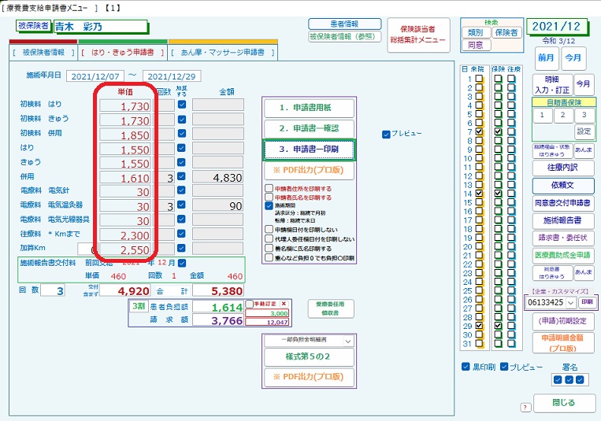Click the insured name field 青木 彩乃

tap(100, 27)
